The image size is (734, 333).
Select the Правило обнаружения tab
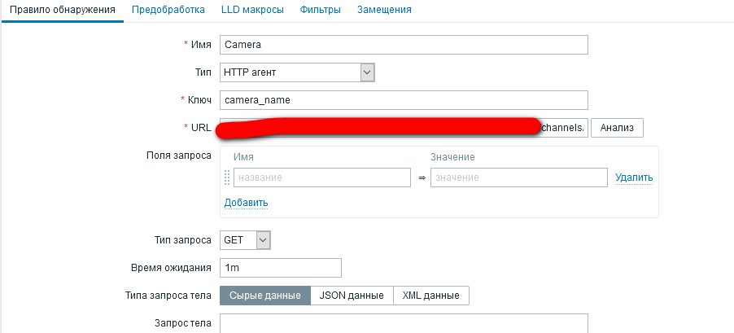coord(61,10)
